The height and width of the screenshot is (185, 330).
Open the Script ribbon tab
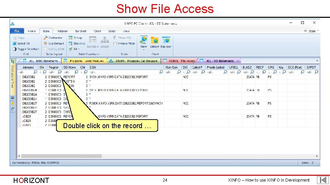tap(112, 31)
